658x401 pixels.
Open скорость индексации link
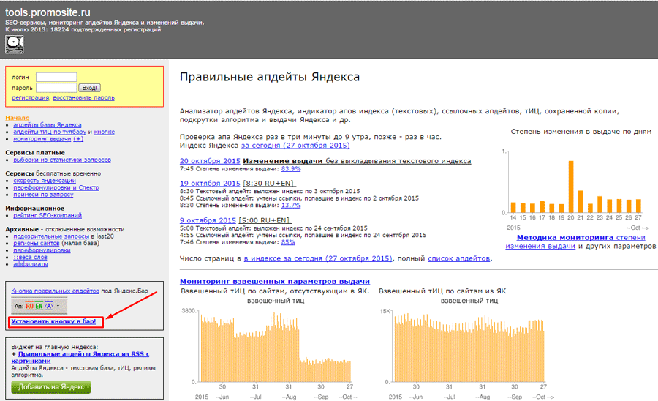pyautogui.click(x=45, y=181)
